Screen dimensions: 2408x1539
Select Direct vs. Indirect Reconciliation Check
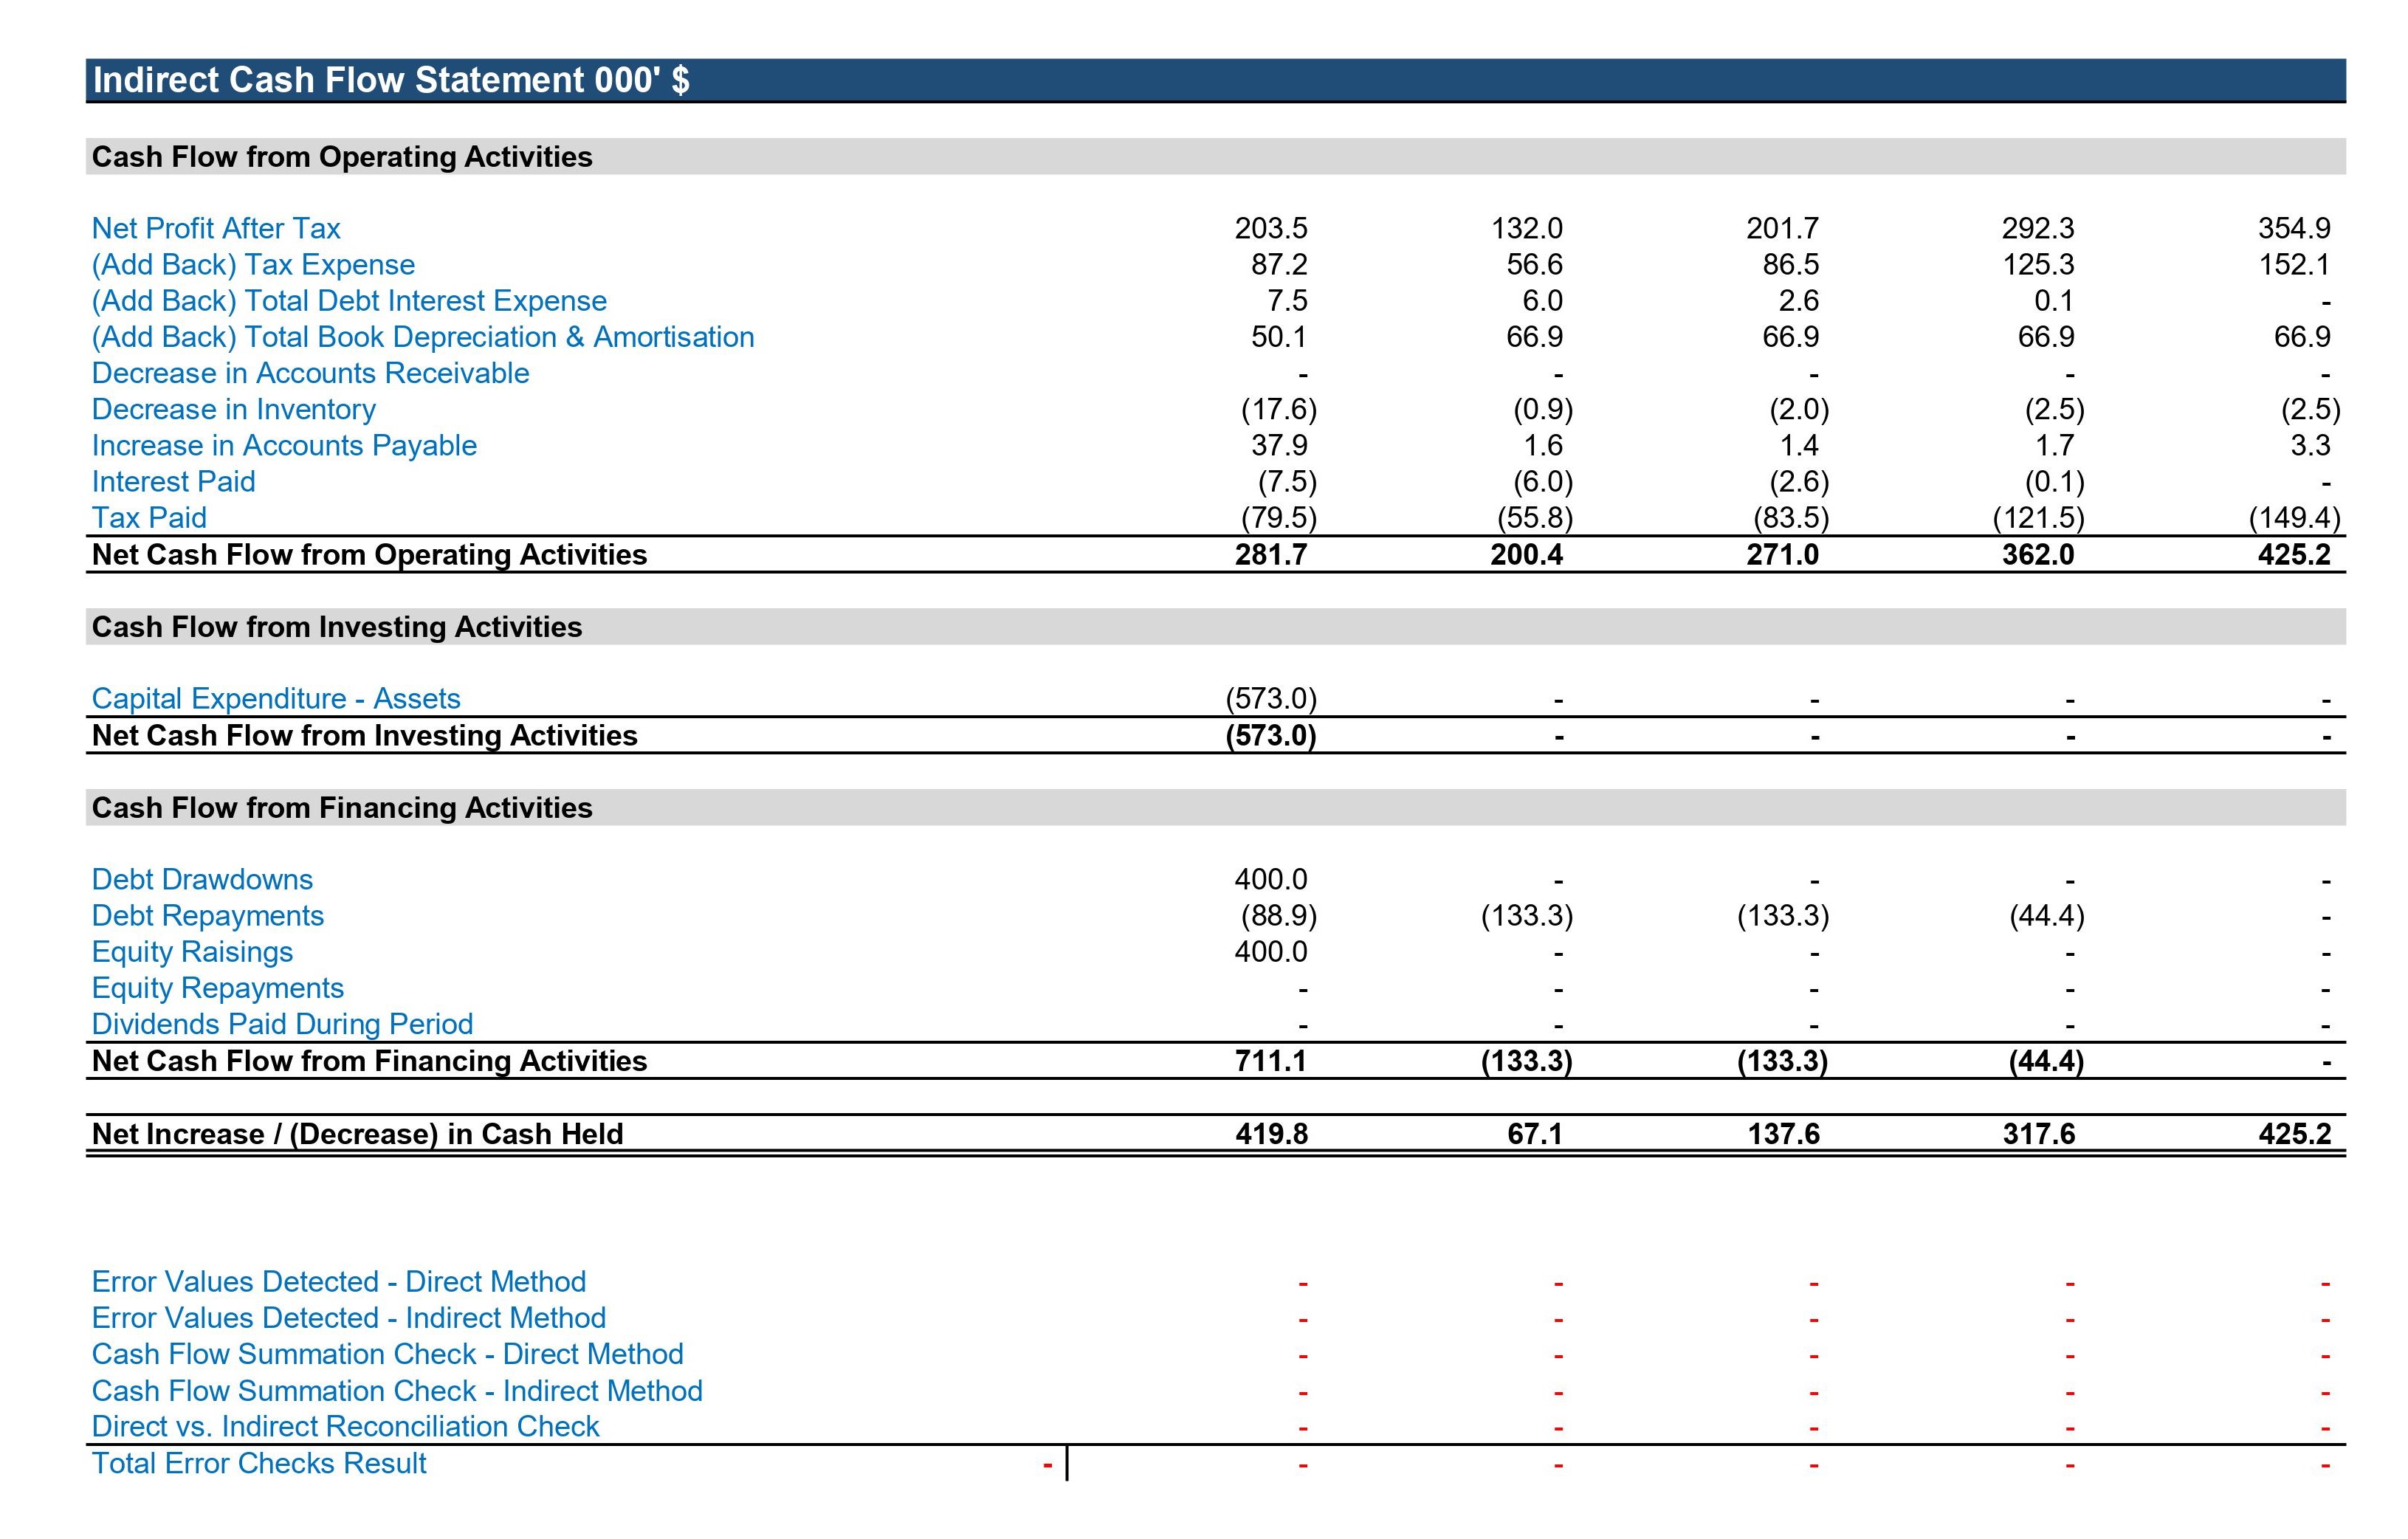tap(345, 1427)
